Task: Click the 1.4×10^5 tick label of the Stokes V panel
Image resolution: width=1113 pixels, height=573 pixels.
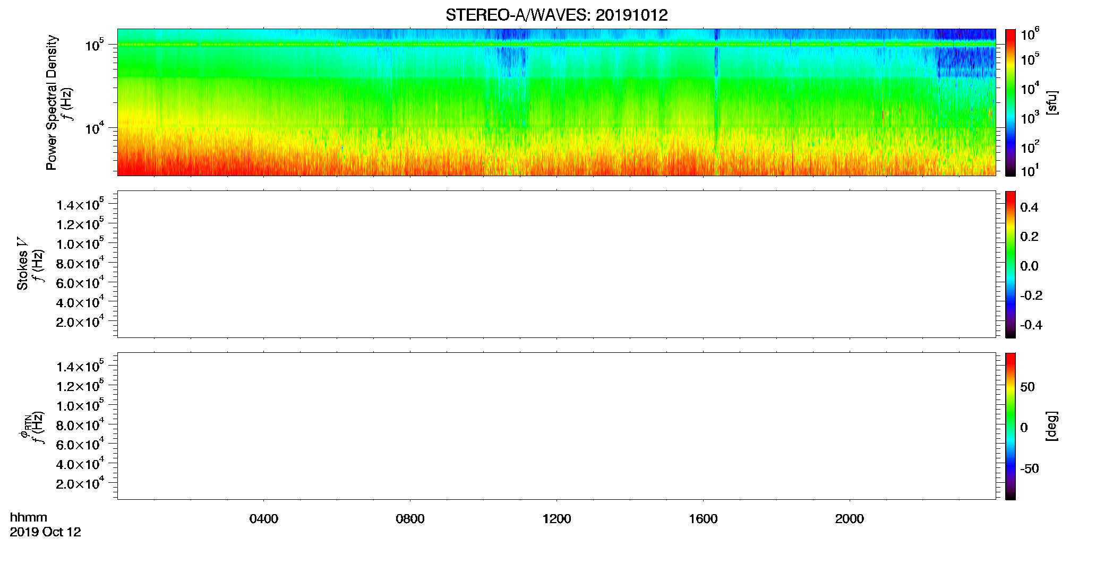Action: coord(80,204)
